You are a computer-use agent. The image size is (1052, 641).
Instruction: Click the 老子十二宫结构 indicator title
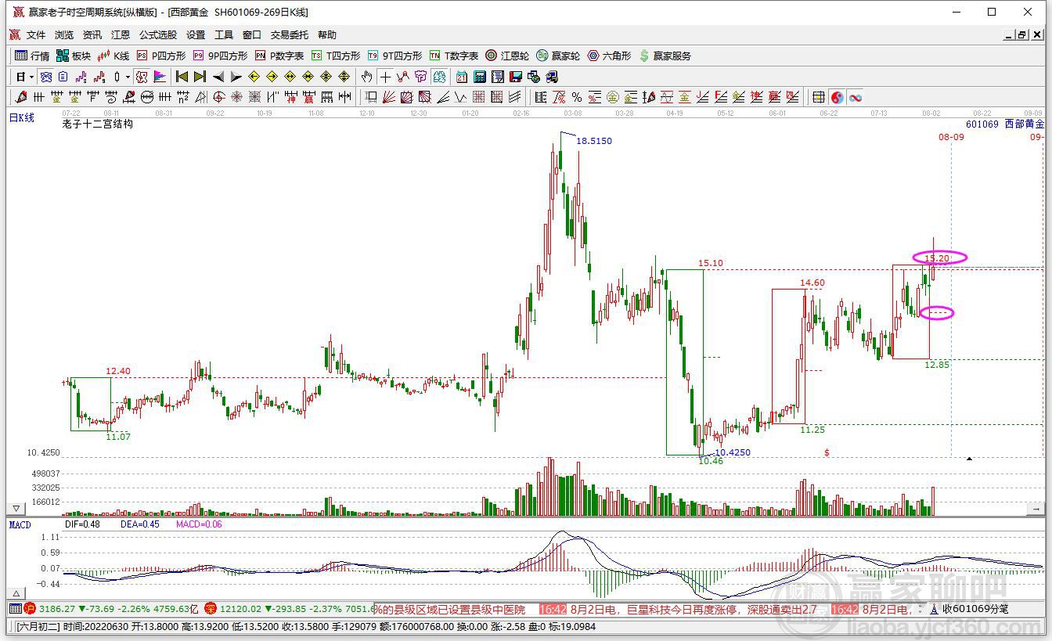pyautogui.click(x=98, y=124)
